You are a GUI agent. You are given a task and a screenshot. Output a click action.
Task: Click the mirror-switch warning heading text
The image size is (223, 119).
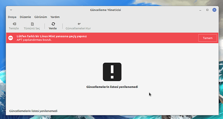click(x=52, y=36)
